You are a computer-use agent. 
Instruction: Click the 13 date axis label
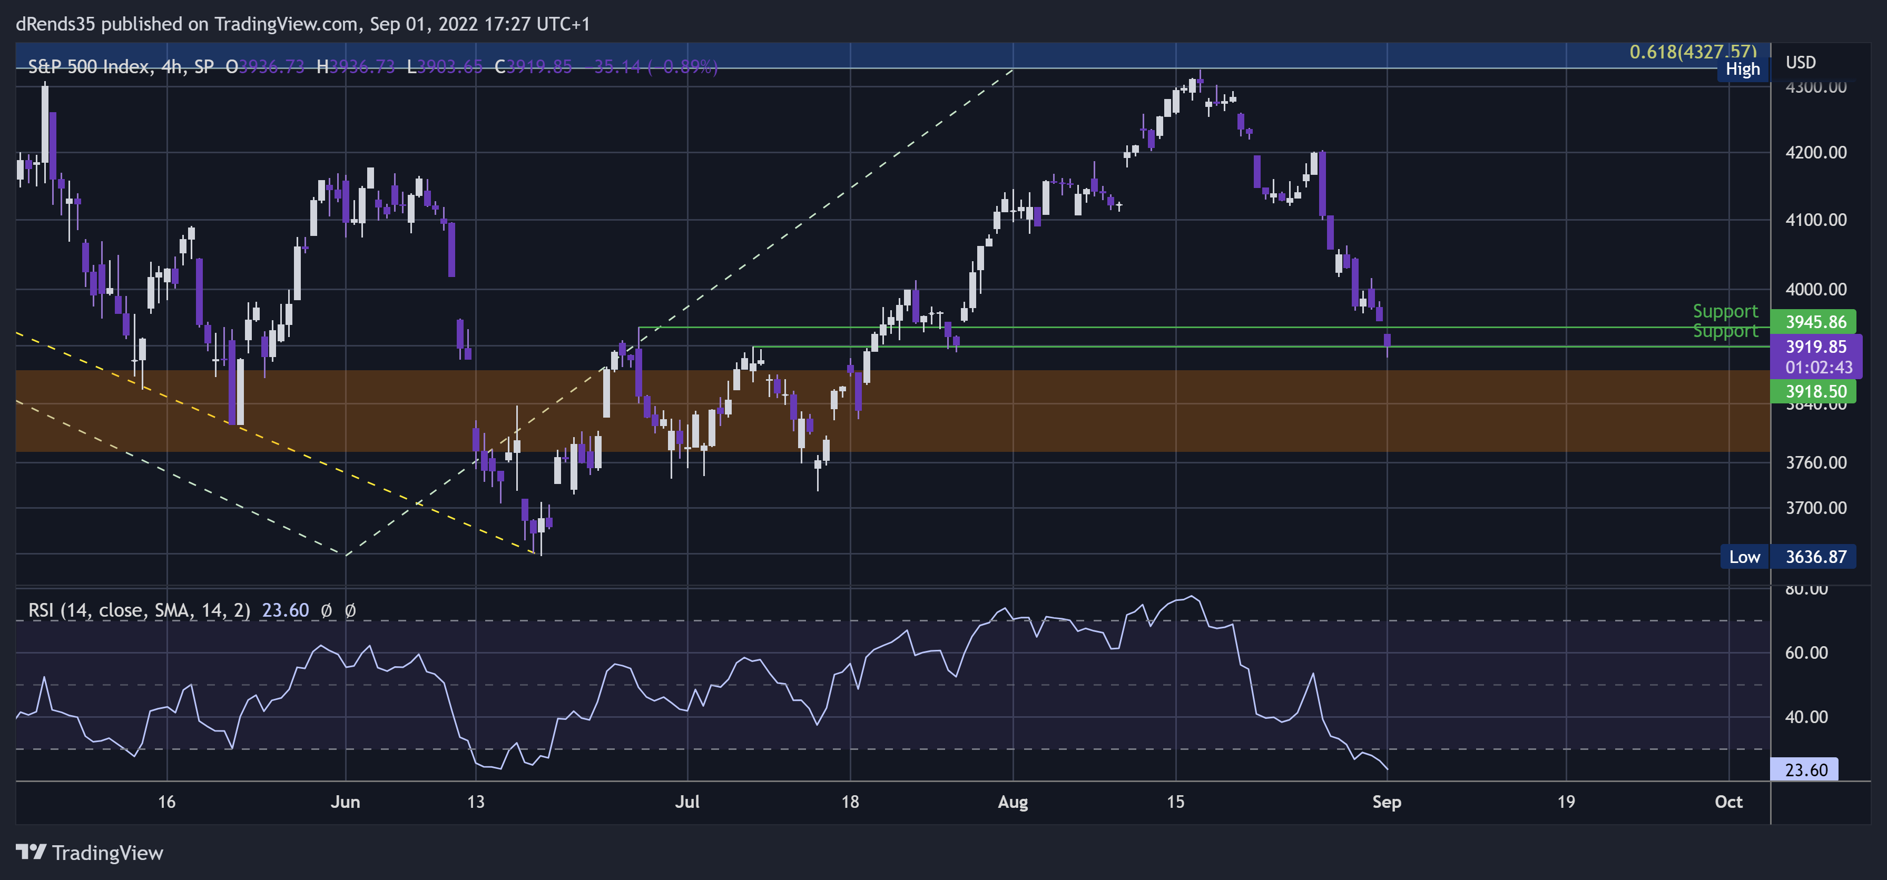pos(475,802)
